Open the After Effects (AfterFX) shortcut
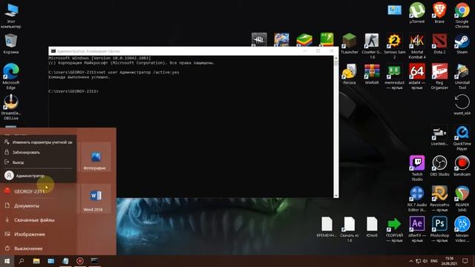 tap(417, 229)
